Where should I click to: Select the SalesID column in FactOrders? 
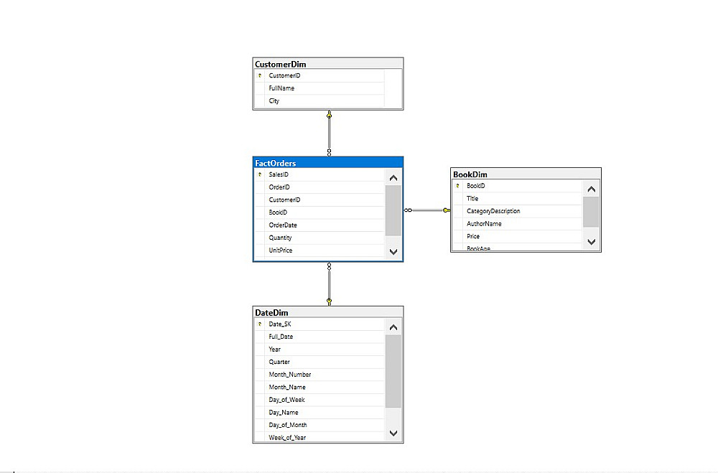tap(320, 174)
